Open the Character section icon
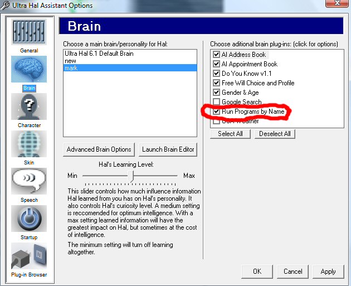Viewport: 351px width, 286px height. (29, 106)
